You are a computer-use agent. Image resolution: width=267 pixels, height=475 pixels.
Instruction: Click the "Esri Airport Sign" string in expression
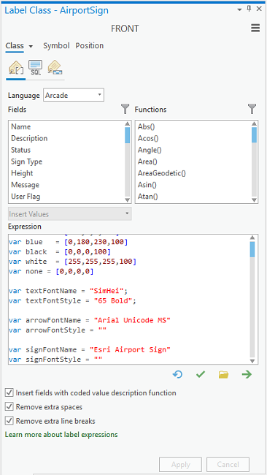(131, 349)
